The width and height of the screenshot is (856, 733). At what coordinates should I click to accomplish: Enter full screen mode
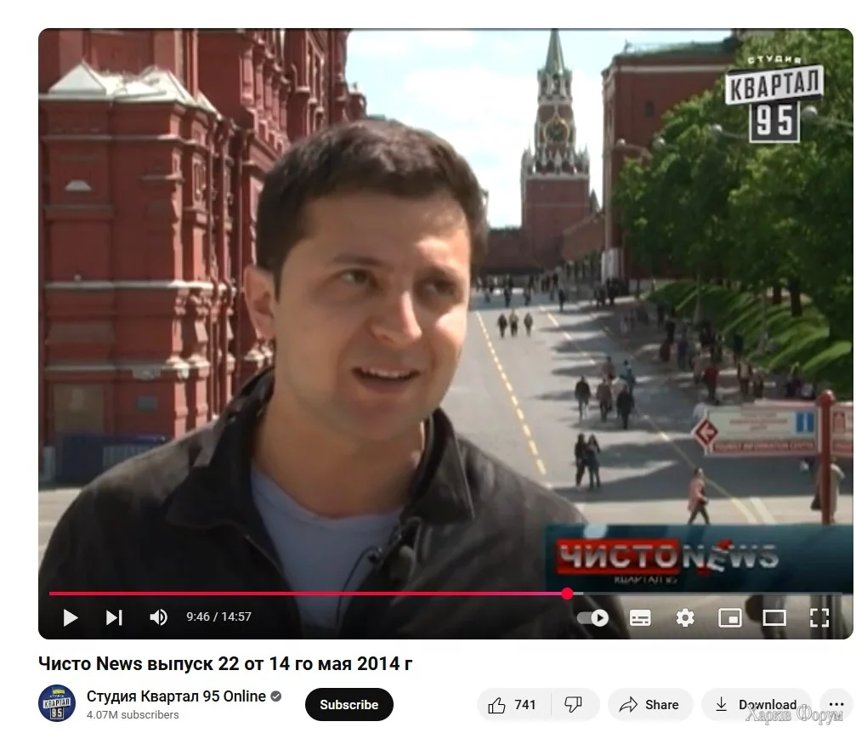pos(819,617)
